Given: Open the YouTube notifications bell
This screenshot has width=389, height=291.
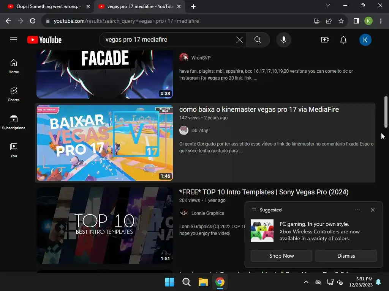Looking at the screenshot, I should click(343, 39).
